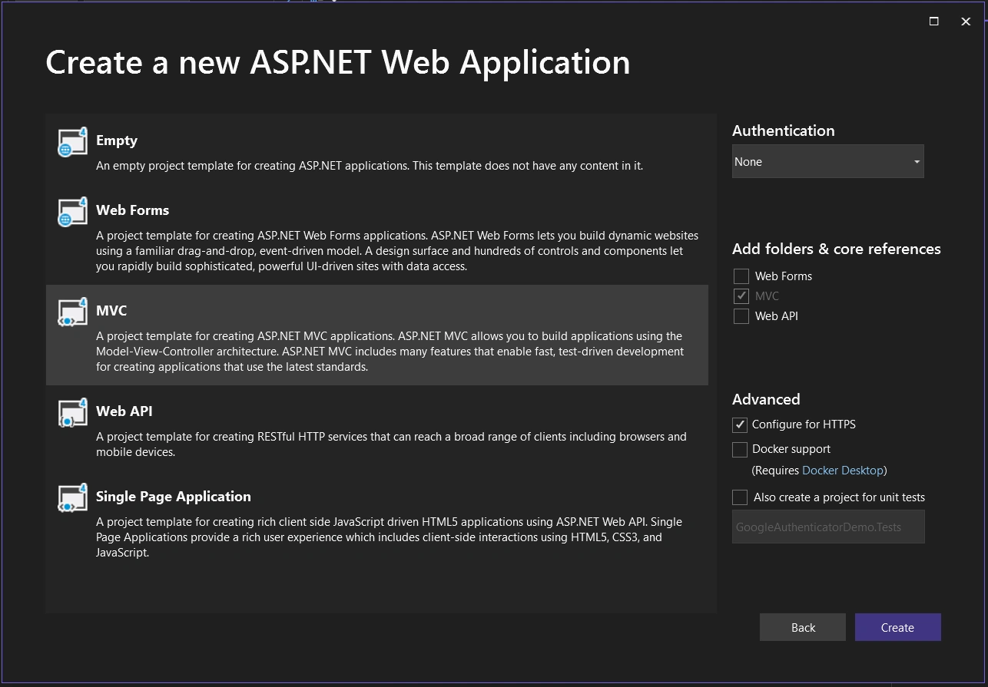Image resolution: width=988 pixels, height=687 pixels.
Task: Click the Empty template description text
Action: tap(370, 166)
